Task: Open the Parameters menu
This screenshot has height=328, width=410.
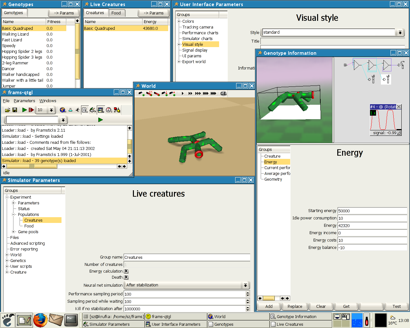Action: pos(24,101)
